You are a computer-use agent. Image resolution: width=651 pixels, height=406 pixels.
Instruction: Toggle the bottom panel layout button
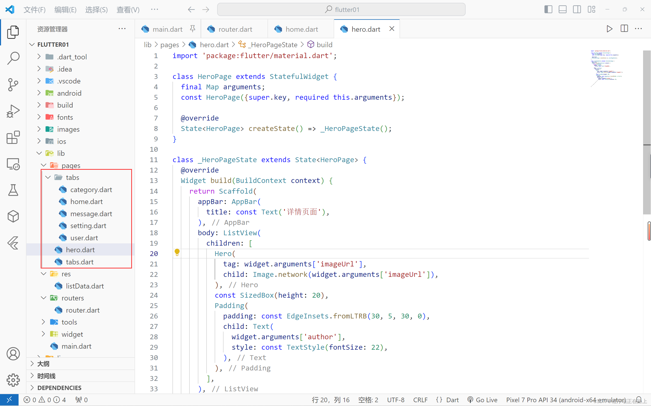click(x=563, y=9)
